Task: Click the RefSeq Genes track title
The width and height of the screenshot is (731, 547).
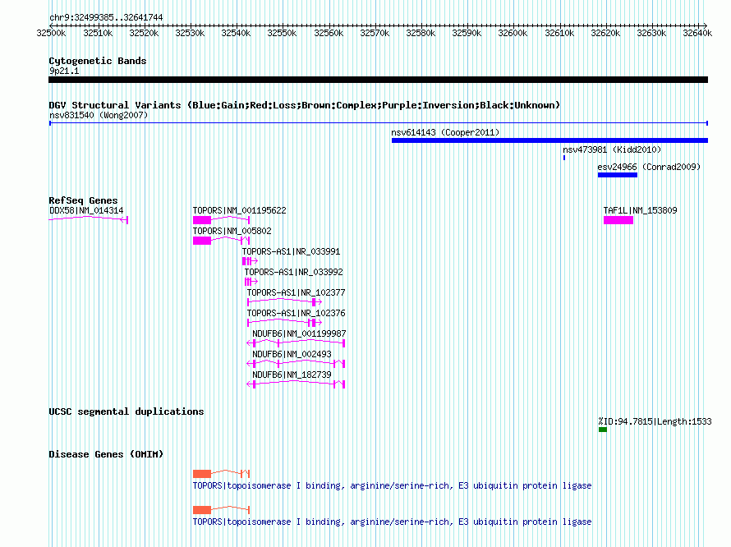Action: 83,200
